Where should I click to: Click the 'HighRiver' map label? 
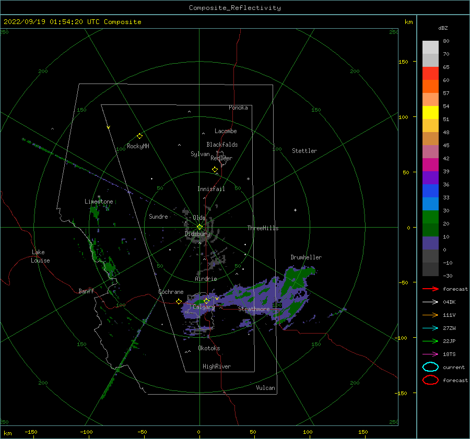coord(217,366)
